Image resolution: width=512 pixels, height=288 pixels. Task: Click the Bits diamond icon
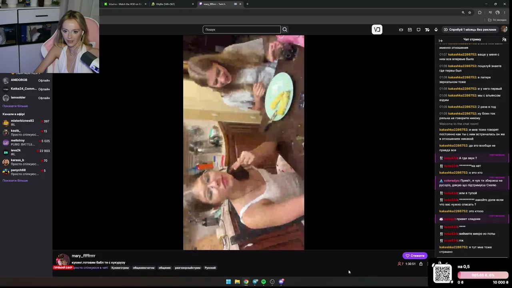tap(436, 30)
